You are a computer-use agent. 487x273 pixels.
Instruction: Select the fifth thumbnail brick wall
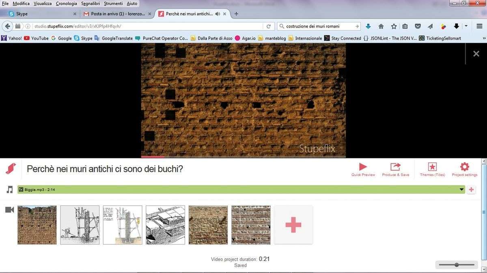(x=208, y=225)
